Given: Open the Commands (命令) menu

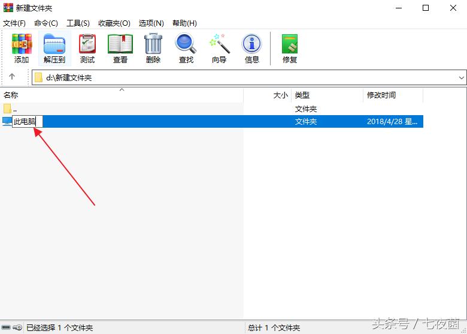Looking at the screenshot, I should coord(46,23).
